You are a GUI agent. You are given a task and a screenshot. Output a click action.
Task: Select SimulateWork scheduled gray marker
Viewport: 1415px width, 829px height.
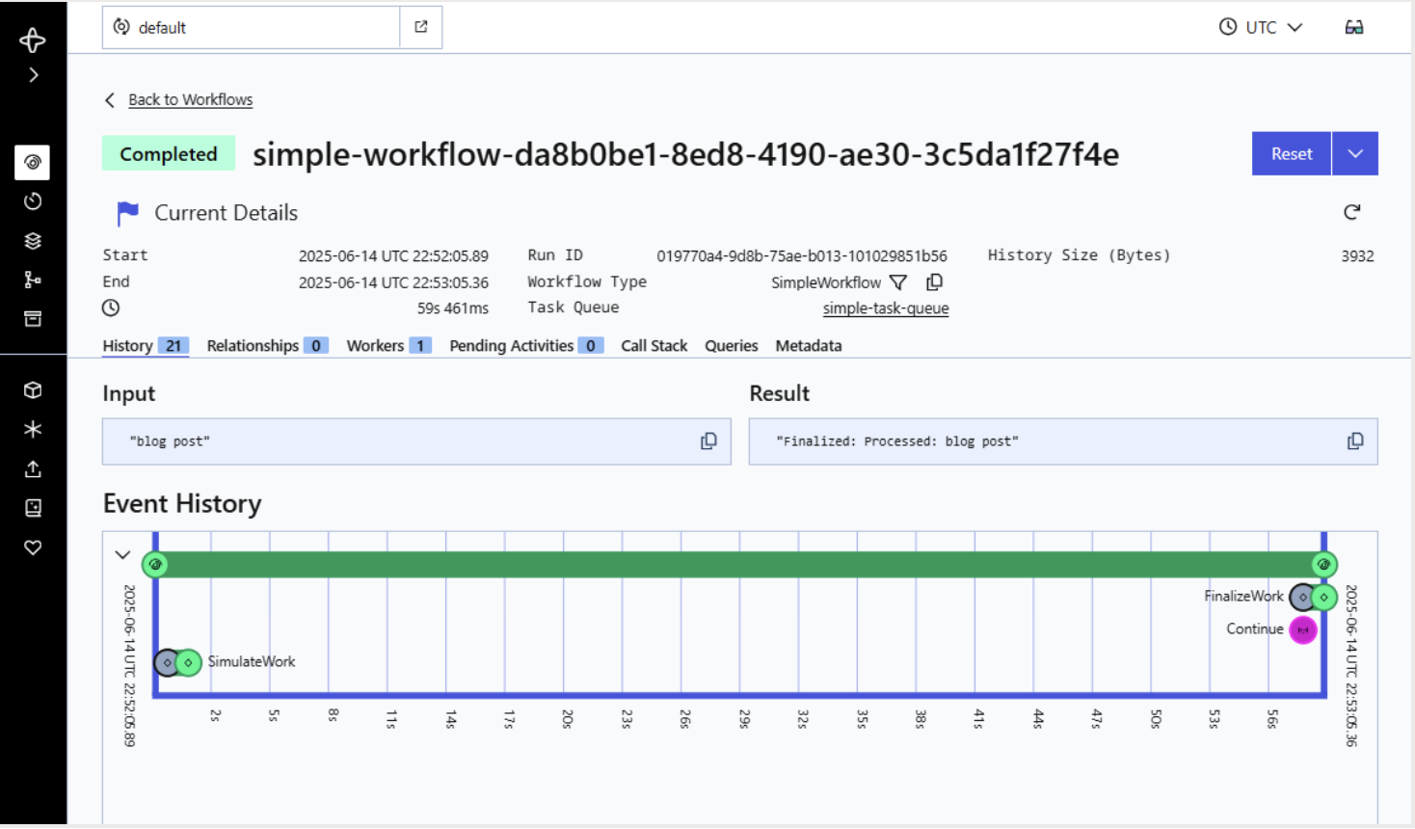click(168, 663)
